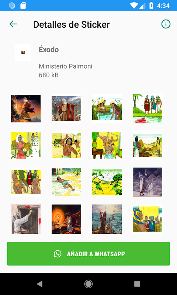Click Añadir a WhatsApp button
This screenshot has height=295, width=177.
point(88,254)
